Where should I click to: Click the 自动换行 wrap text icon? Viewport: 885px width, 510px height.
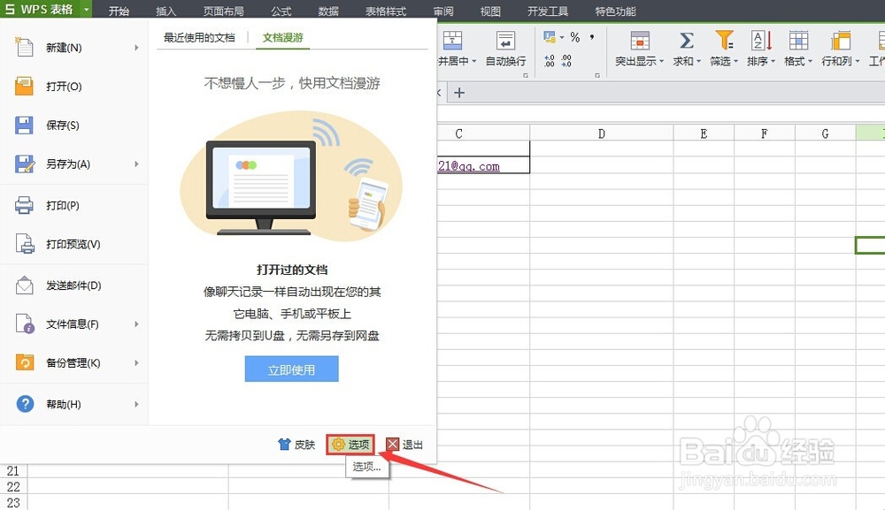pyautogui.click(x=505, y=41)
